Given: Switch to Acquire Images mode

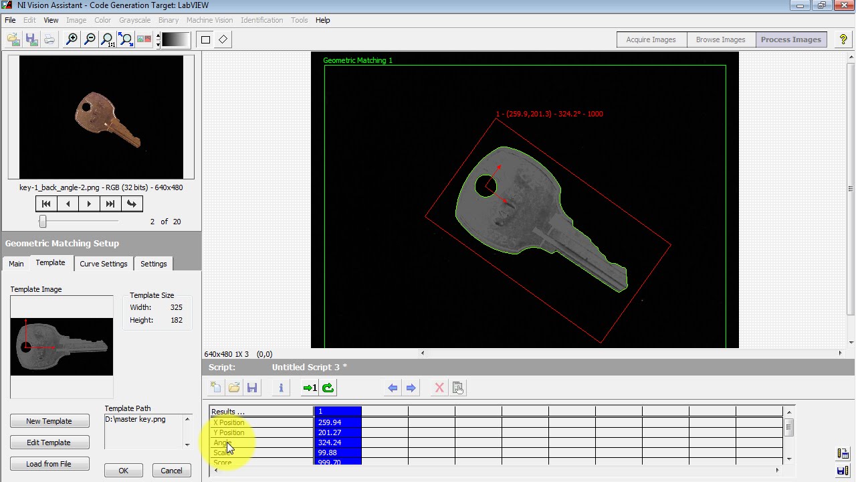Looking at the screenshot, I should click(651, 39).
